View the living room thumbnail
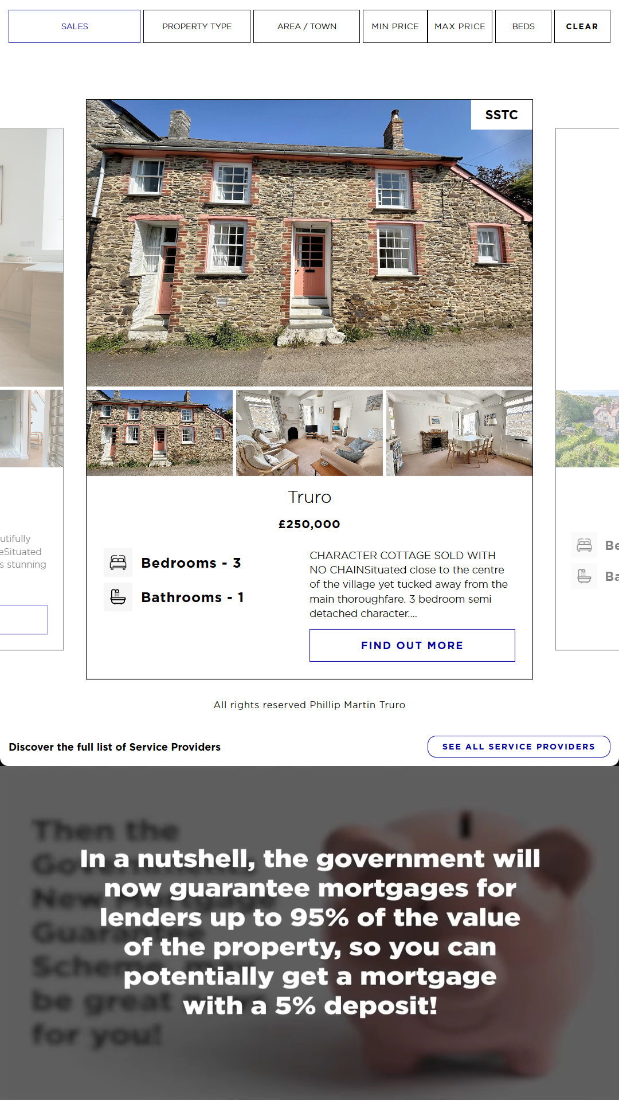 click(x=309, y=433)
